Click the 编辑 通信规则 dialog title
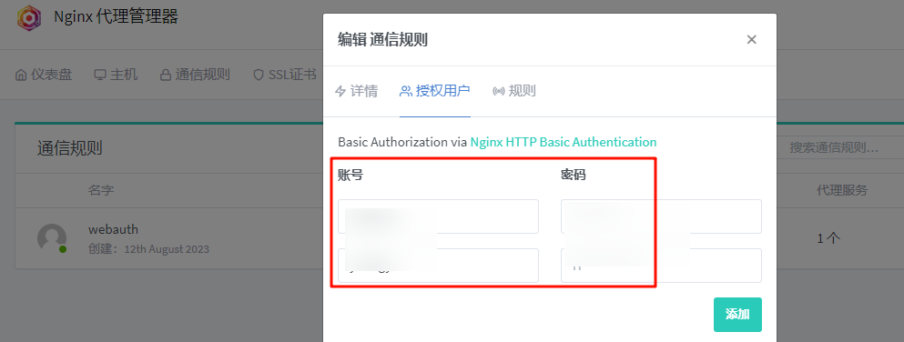The width and height of the screenshot is (904, 342). coord(382,40)
